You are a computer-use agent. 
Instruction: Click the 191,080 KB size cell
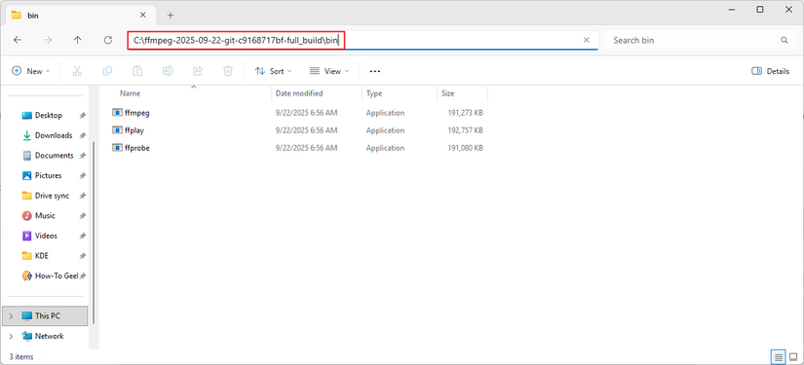pos(465,149)
